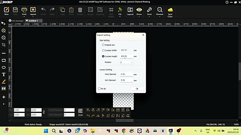Click the Group toolbar icon
241x135 pixels.
90,10
